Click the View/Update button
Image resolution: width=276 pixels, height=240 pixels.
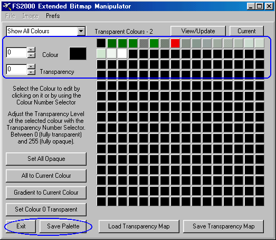(198, 31)
